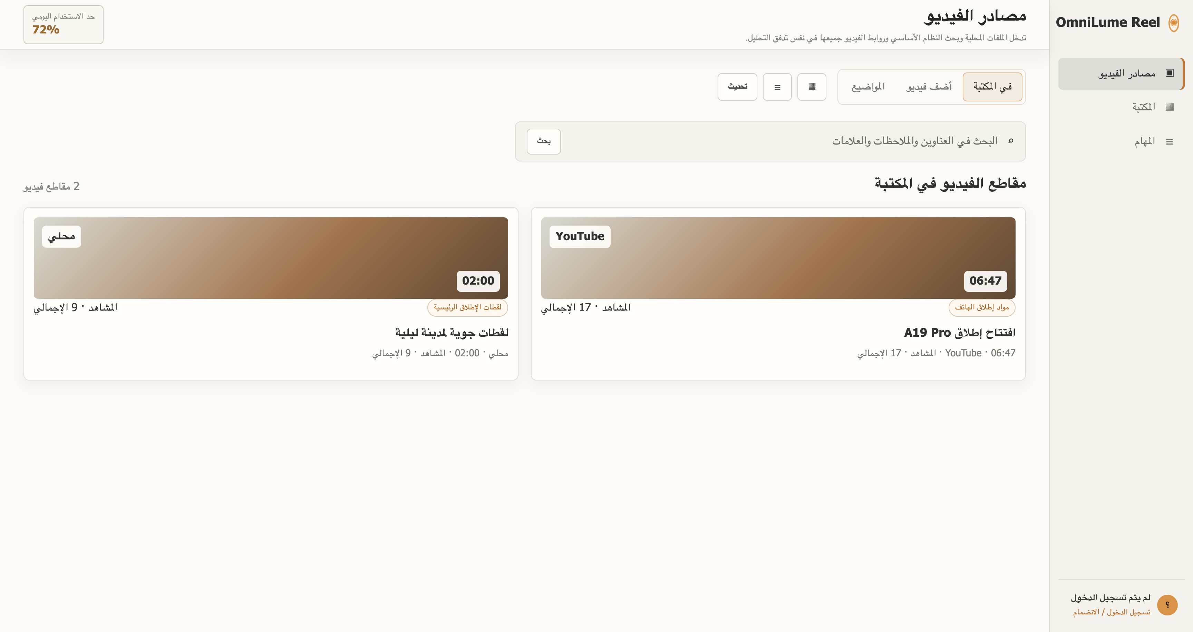Click the daily usage limit 72% box

point(64,24)
